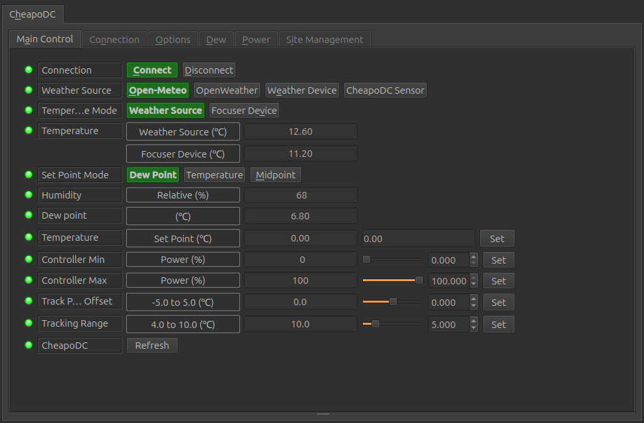Set Temperature Mode to Focuser Device
Image resolution: width=644 pixels, height=423 pixels.
pos(243,110)
